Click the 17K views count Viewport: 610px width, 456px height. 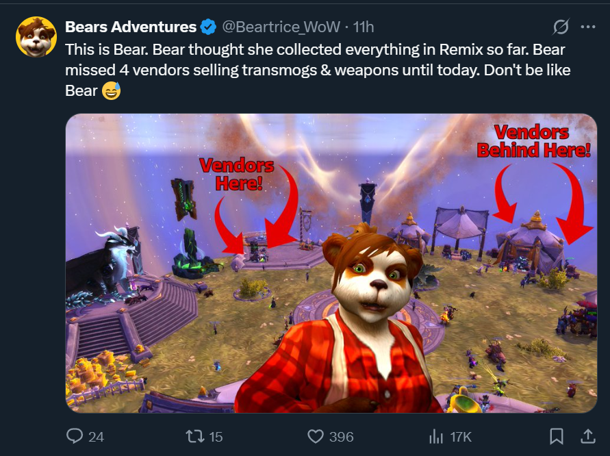(x=461, y=437)
